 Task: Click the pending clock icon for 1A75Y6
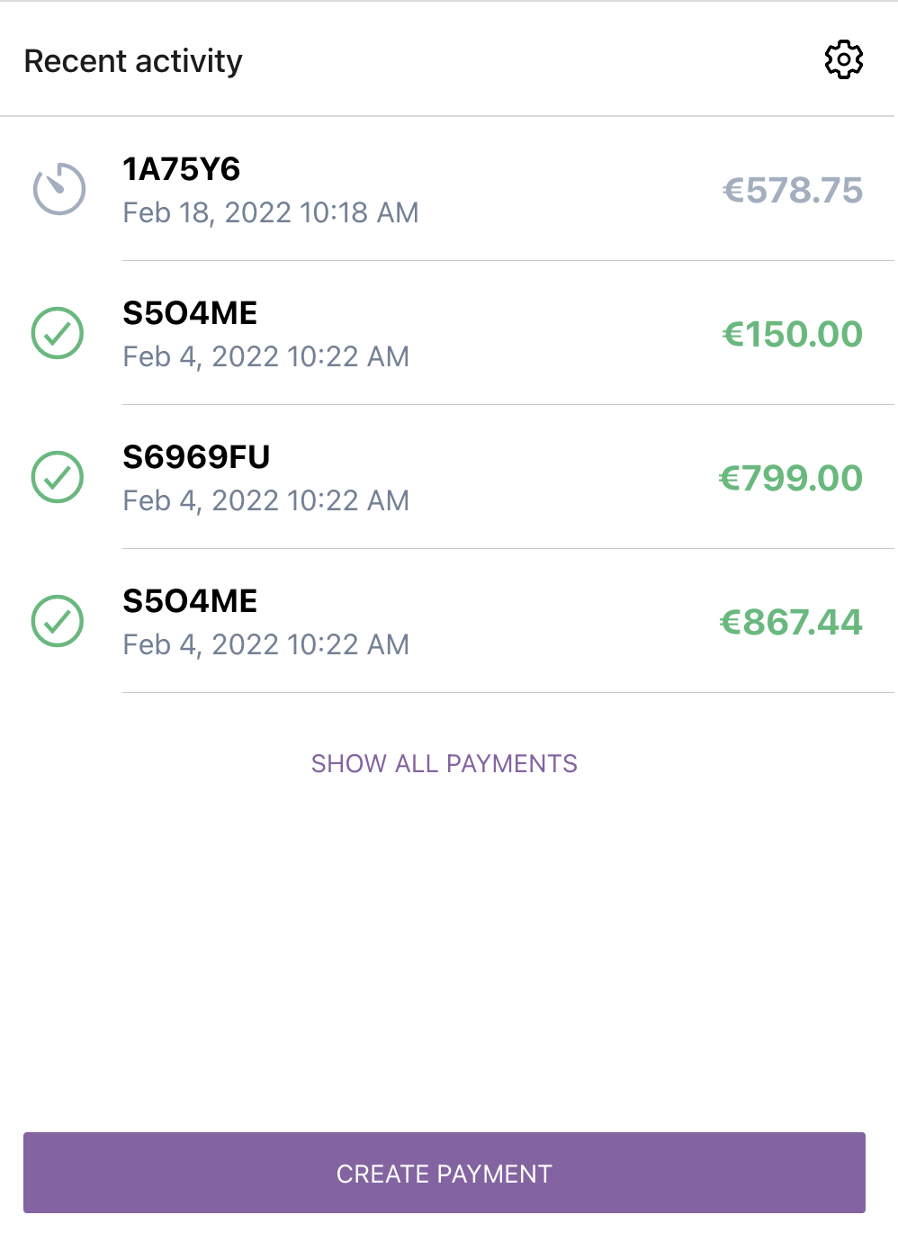point(58,189)
